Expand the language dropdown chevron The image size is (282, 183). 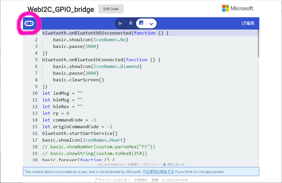pos(151,24)
